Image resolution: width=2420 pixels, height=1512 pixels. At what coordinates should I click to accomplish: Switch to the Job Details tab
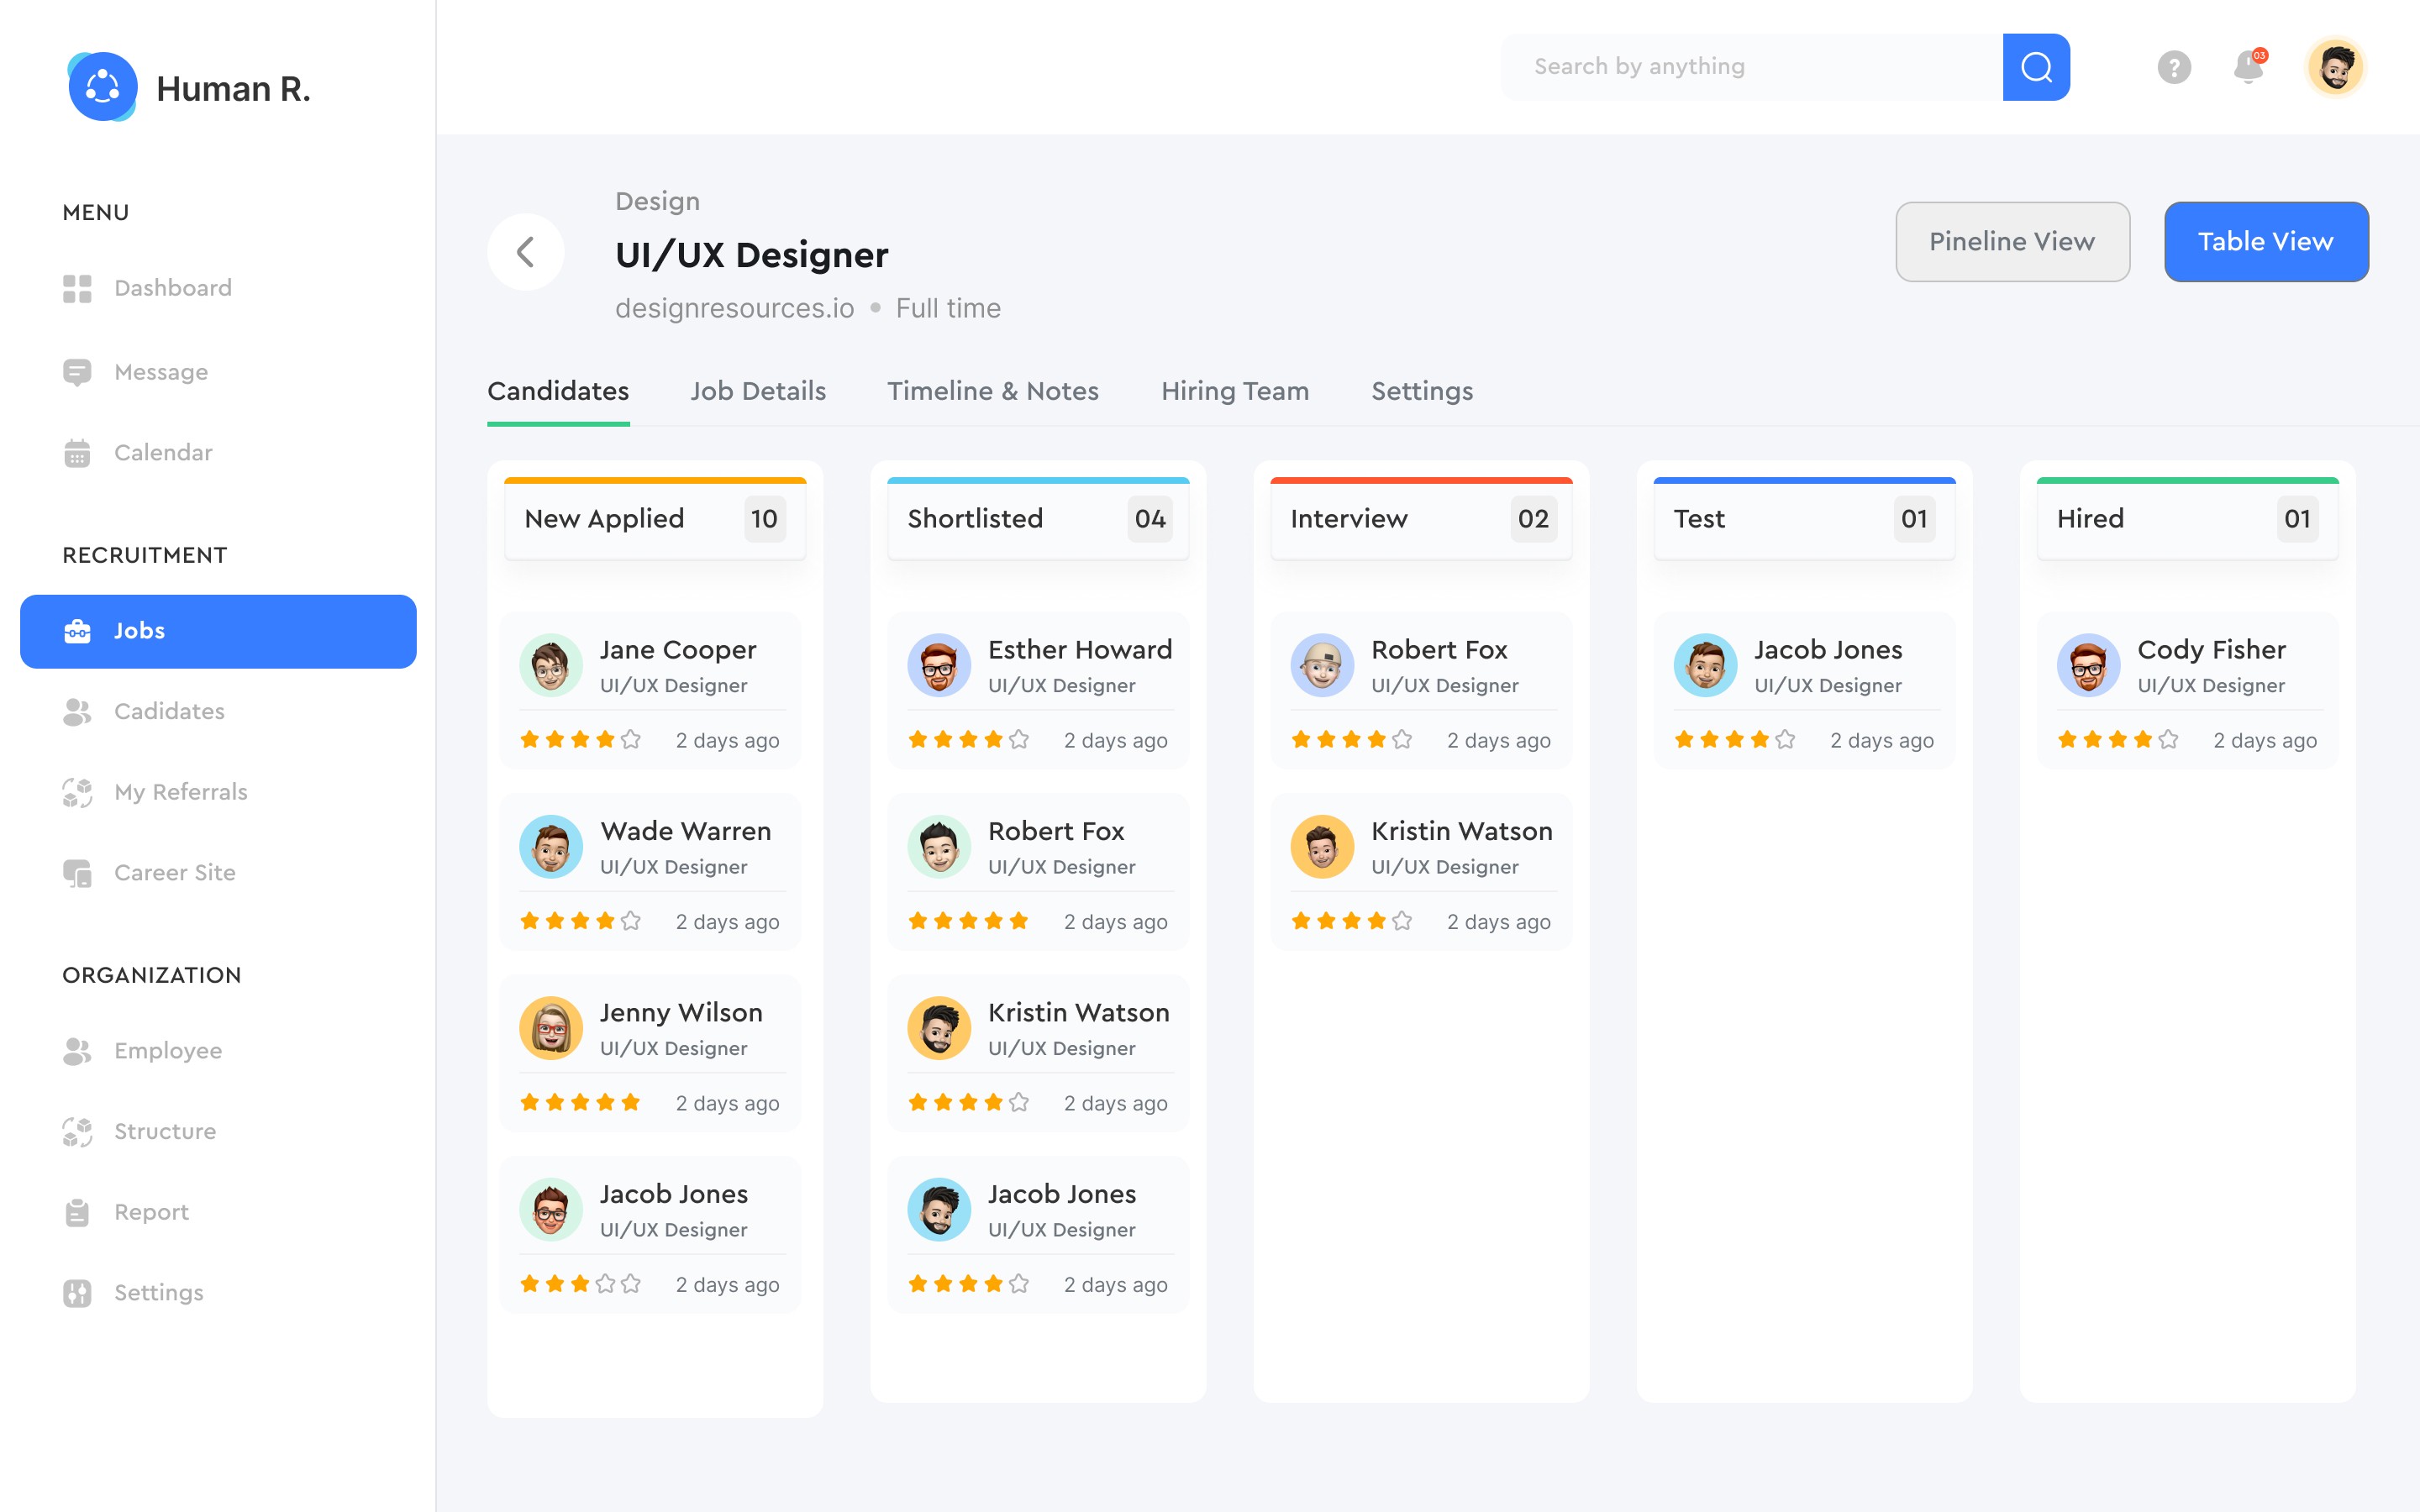[x=758, y=391]
